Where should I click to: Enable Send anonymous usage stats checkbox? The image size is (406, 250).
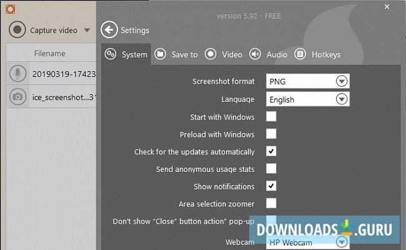click(271, 169)
